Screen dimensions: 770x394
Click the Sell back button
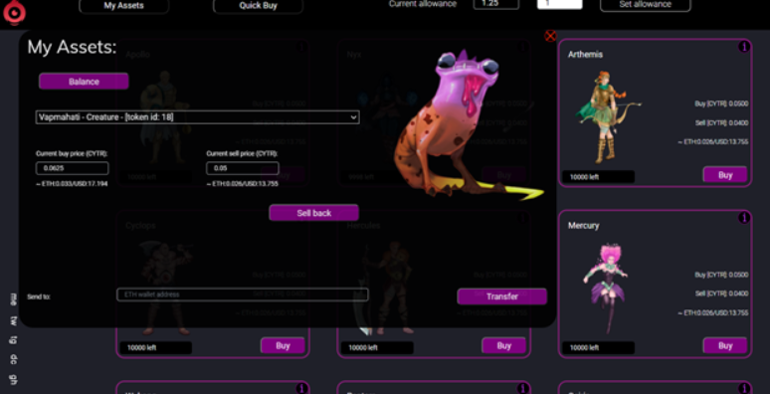click(x=313, y=213)
